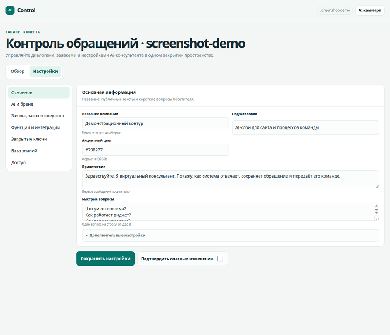Click the screenshot-demo badge

click(335, 10)
